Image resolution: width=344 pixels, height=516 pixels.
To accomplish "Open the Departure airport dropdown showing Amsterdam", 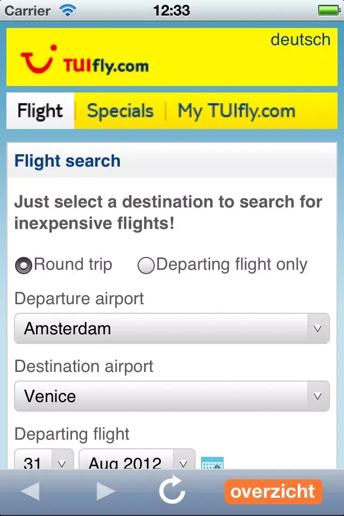I will (171, 328).
